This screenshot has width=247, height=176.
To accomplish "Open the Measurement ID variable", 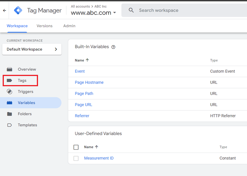I will (x=99, y=158).
